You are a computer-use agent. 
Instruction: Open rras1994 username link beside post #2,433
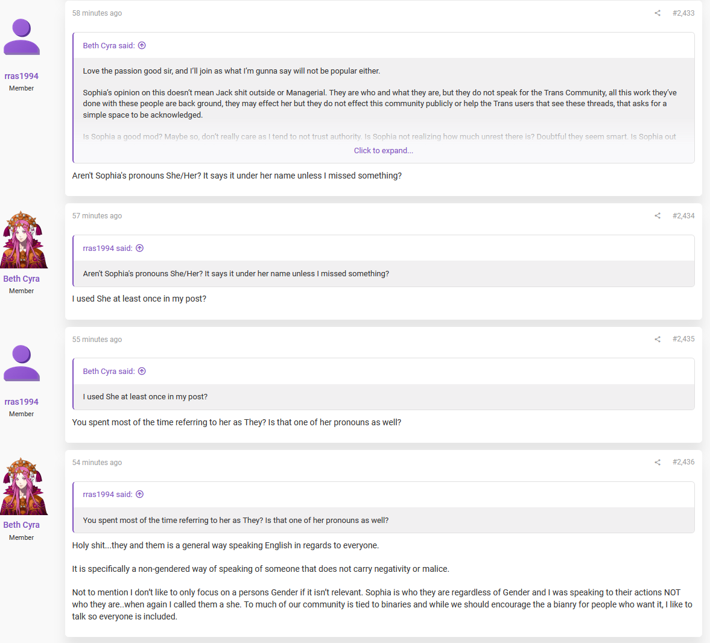(21, 76)
